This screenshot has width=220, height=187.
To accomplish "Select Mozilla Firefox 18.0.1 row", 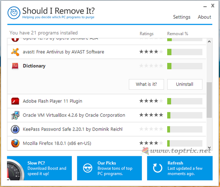I will 107,143.
